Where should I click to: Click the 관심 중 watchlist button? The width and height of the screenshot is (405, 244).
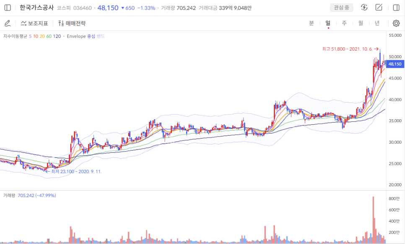(x=341, y=8)
